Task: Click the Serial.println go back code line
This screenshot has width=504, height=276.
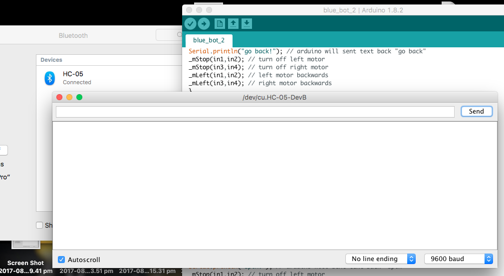Action: (x=307, y=51)
